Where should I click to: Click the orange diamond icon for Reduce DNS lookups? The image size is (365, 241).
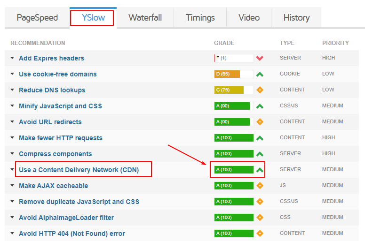pos(260,90)
